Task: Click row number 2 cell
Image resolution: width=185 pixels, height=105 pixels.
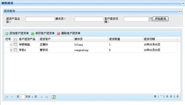Action: [8, 50]
